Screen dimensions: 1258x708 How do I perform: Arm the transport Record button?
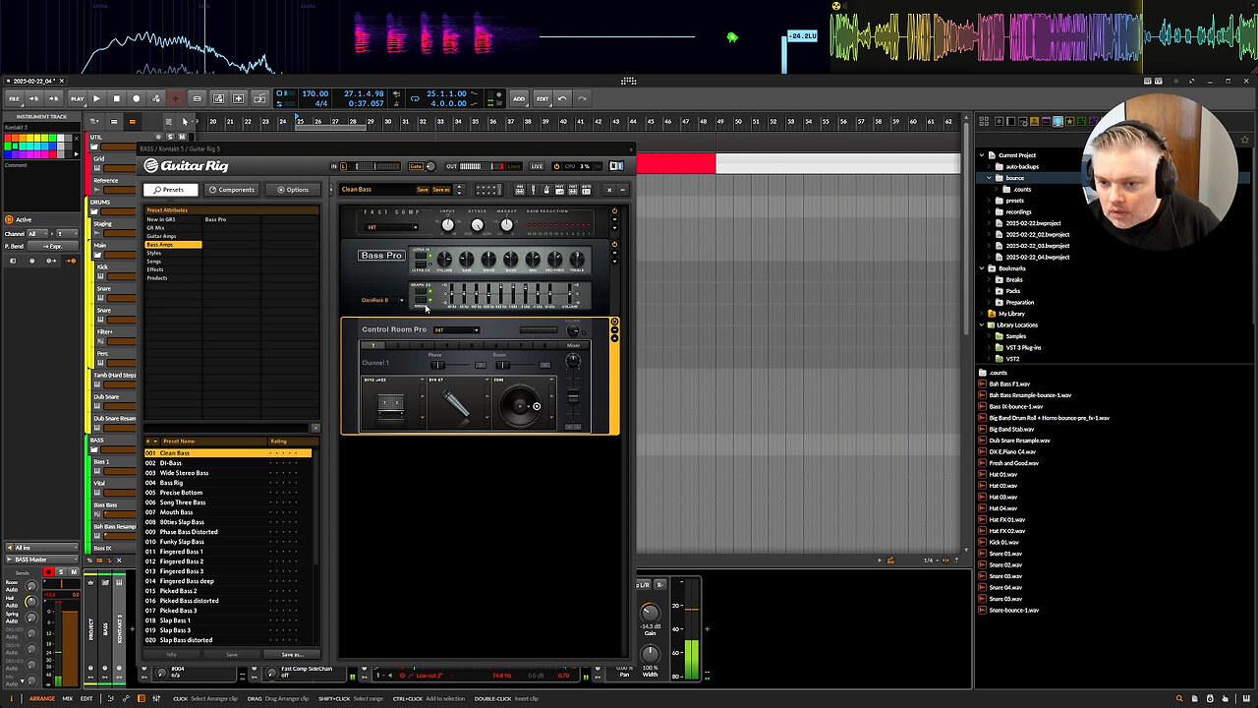click(136, 98)
